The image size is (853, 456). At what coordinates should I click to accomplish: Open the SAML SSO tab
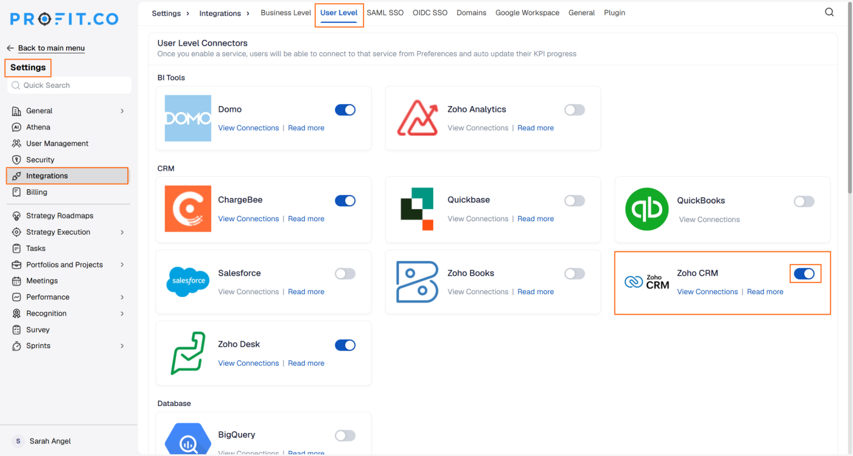385,13
